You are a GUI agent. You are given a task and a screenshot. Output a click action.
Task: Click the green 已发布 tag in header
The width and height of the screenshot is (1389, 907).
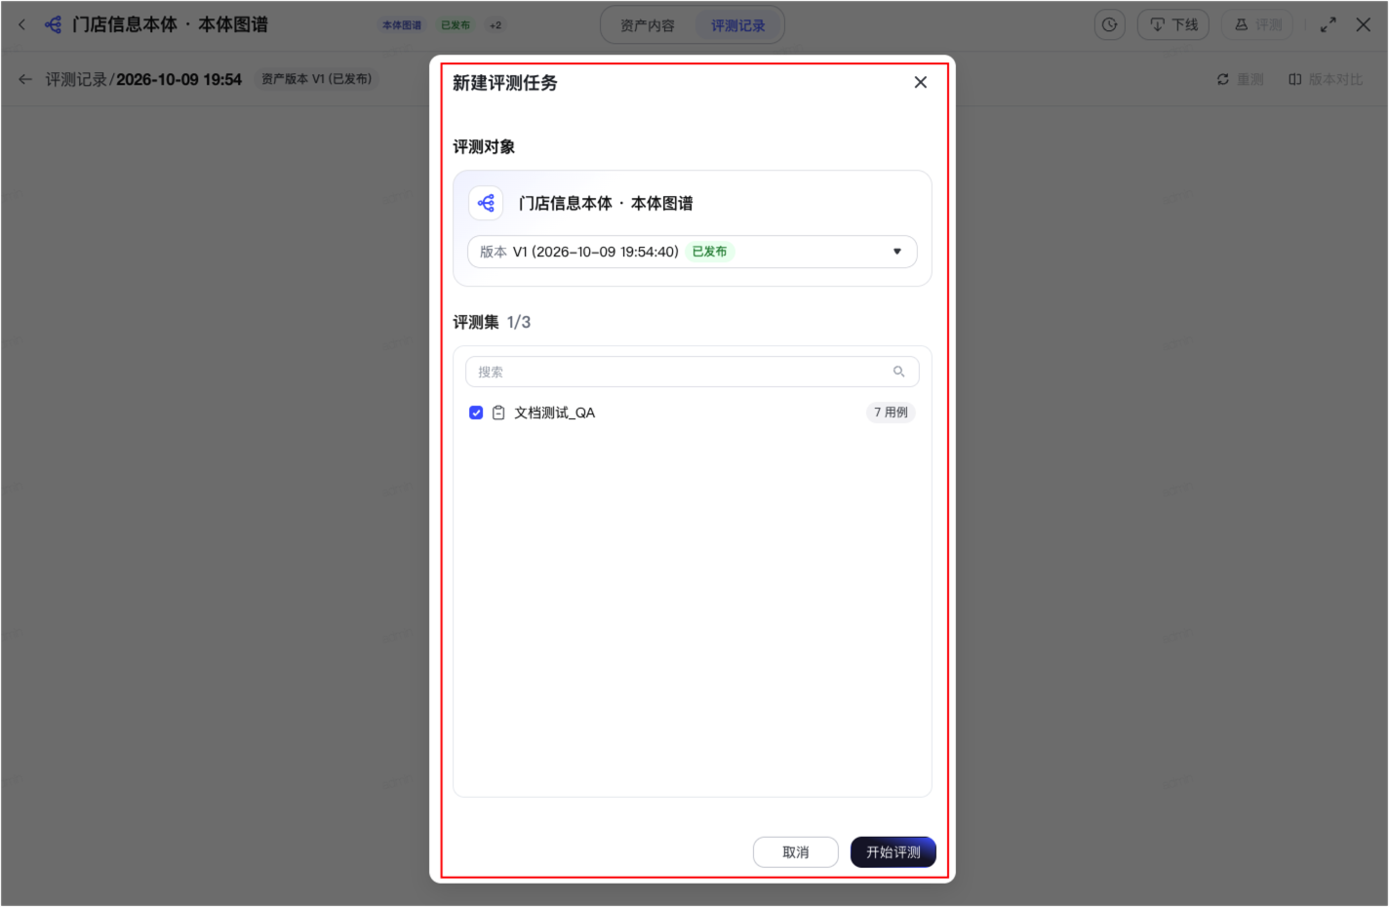(x=456, y=25)
